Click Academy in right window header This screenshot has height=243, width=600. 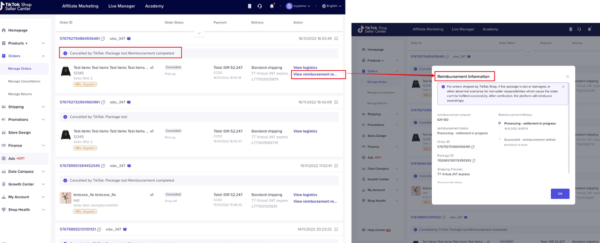[x=490, y=29]
